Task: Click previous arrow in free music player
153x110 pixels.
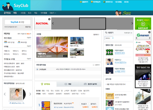Action: tap(5, 94)
